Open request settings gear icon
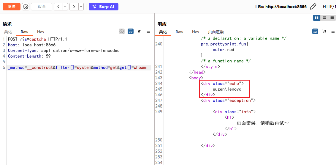 pos(26,7)
